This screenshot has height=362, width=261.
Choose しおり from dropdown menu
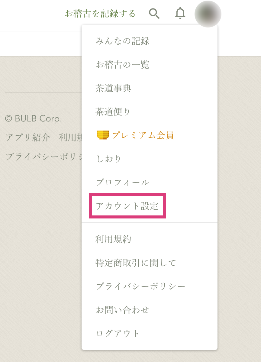[108, 159]
